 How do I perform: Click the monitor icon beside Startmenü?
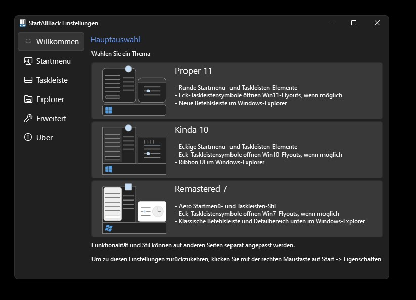pyautogui.click(x=28, y=61)
